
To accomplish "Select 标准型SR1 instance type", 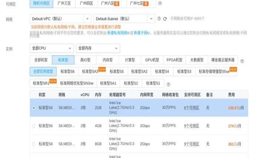I will [x=43, y=83].
